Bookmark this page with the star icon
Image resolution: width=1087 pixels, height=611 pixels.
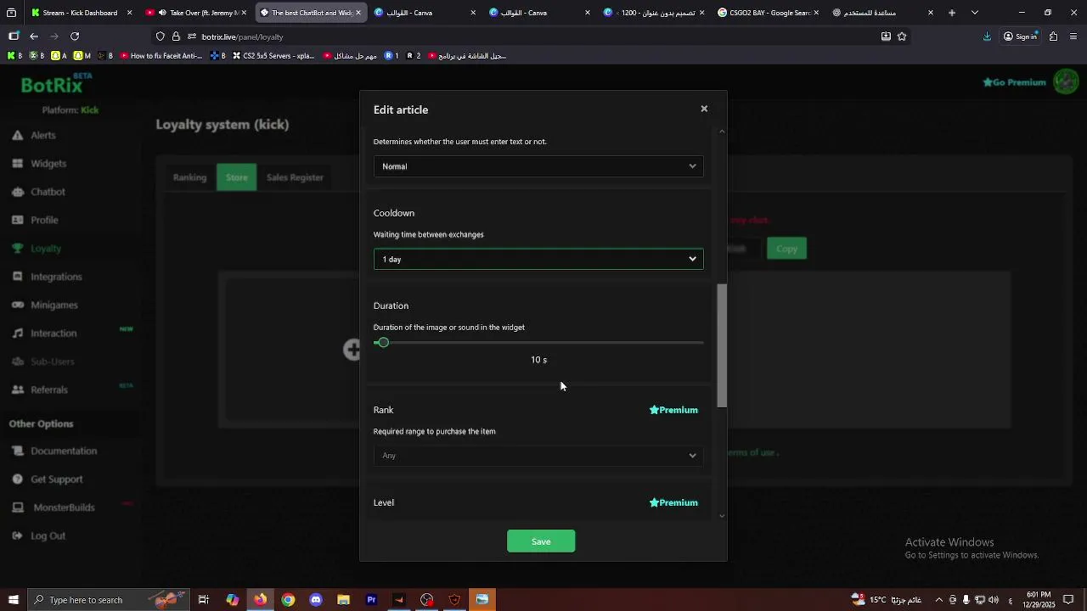902,36
